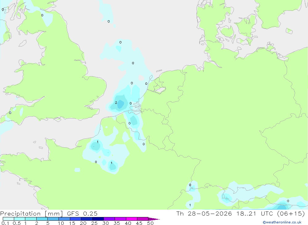
Task: Click the 0.1–0.5 mm lightest cyan legend swatch
Action: pos(8,219)
